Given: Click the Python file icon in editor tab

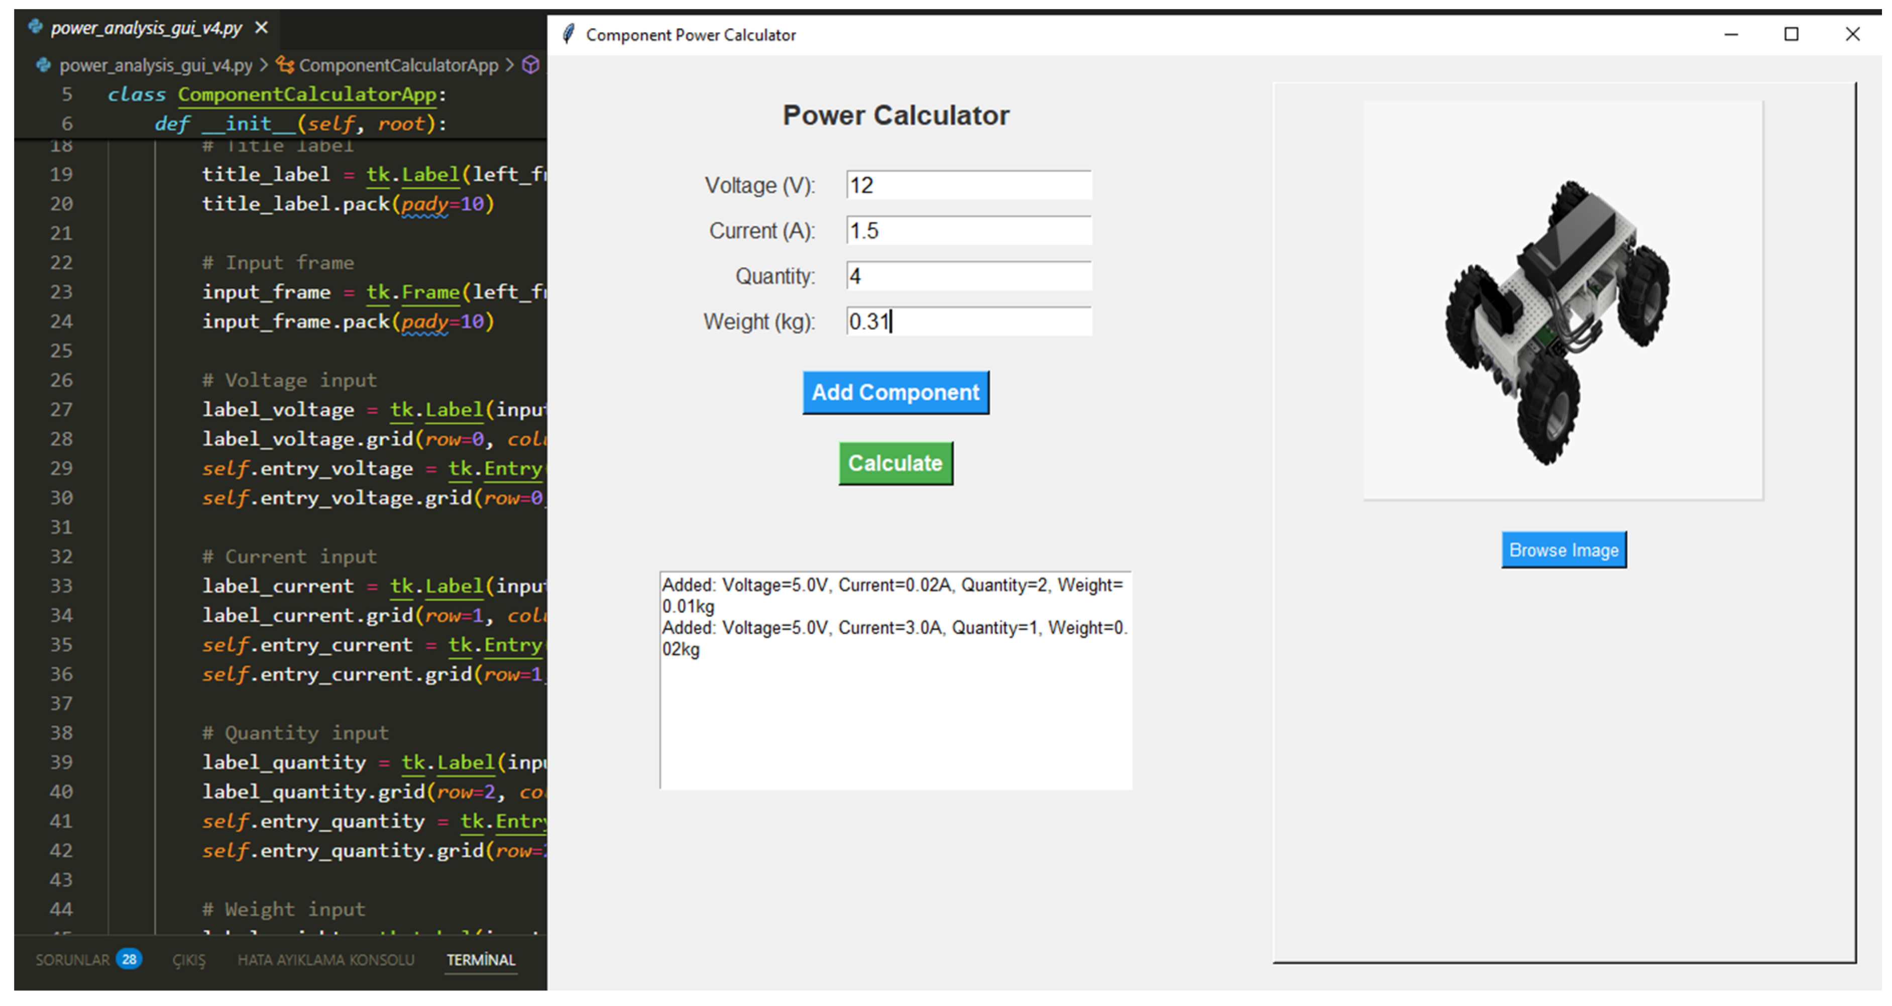Looking at the screenshot, I should pos(35,28).
